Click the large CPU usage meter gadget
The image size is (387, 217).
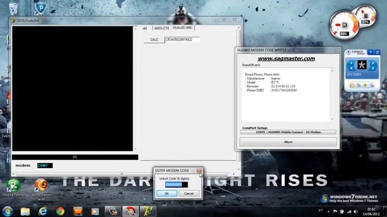[x=344, y=25]
